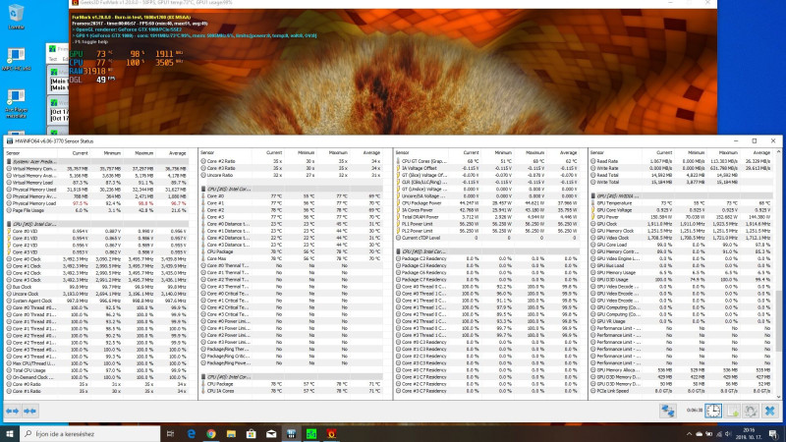Select the Core Max temperature row
786x442 pixels.
[x=292, y=258]
